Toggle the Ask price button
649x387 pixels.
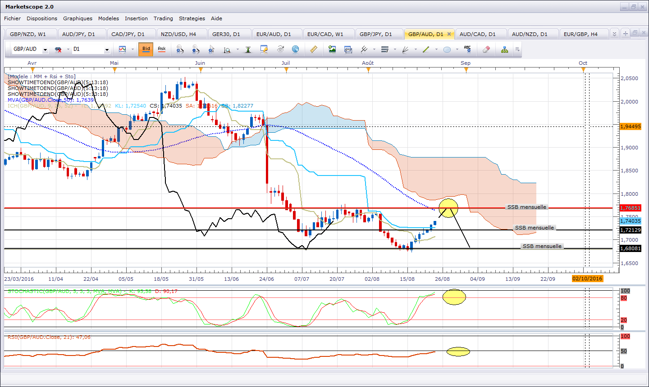161,49
